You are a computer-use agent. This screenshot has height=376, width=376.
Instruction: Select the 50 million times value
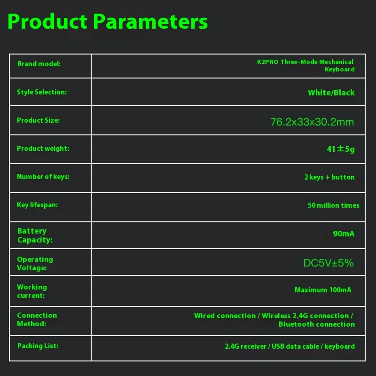(333, 205)
